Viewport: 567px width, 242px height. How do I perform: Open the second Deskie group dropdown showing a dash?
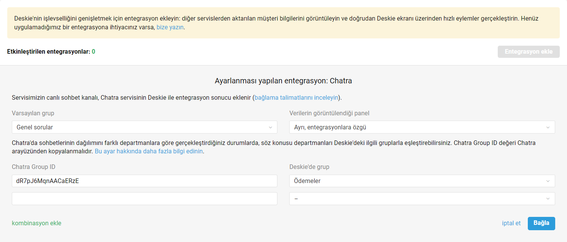click(422, 199)
